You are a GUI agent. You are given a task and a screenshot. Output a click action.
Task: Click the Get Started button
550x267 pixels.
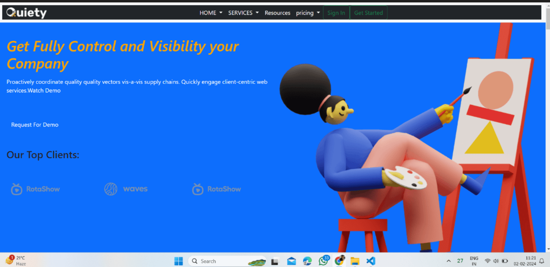(368, 13)
